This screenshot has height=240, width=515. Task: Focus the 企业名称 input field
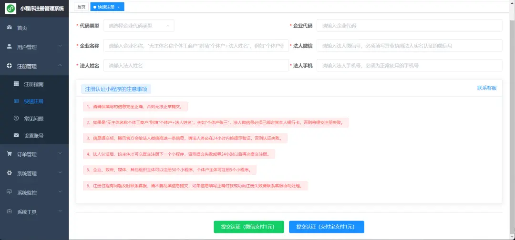(x=196, y=46)
